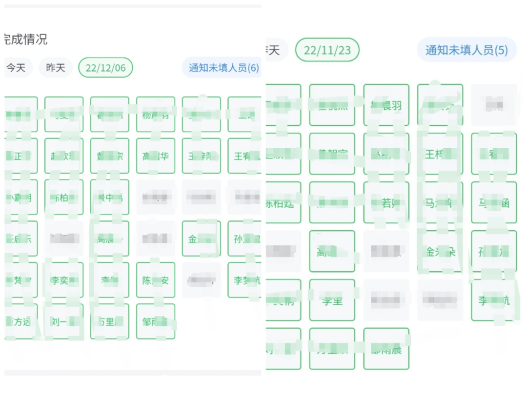Select 陈柏廷 name card in 22/11/23 list
The width and height of the screenshot is (527, 395).
click(283, 202)
